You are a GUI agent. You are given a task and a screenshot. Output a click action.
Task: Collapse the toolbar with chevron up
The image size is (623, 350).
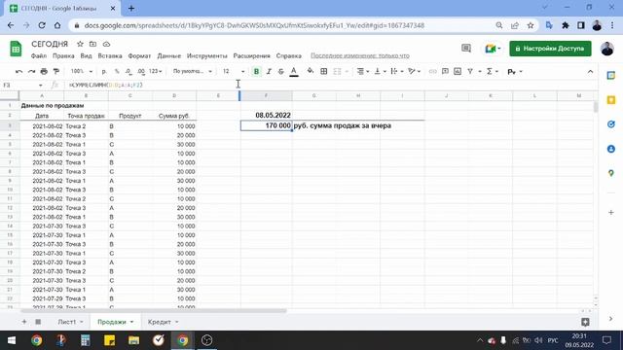[x=590, y=71]
